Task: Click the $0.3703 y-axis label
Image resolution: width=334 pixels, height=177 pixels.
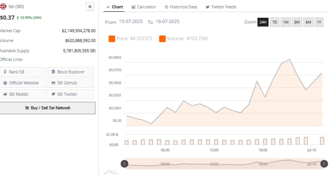Action: 115,70
